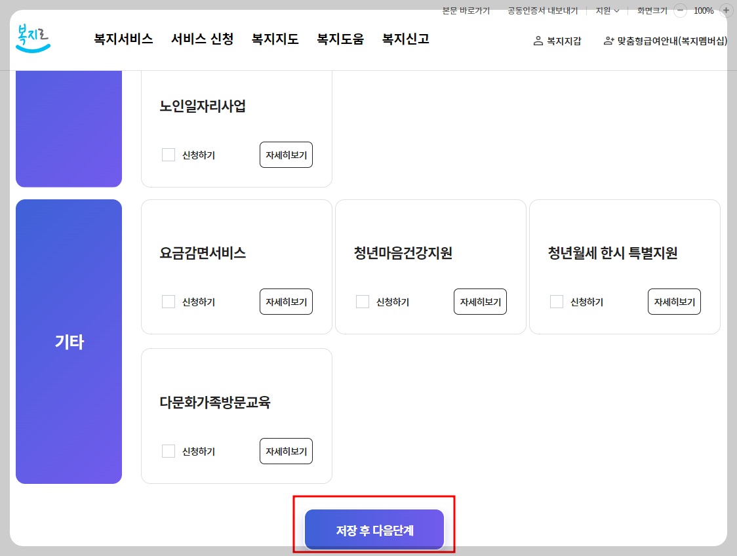This screenshot has height=556, width=737.
Task: Open 자세히보기 for 요금감면서비스
Action: click(x=285, y=301)
